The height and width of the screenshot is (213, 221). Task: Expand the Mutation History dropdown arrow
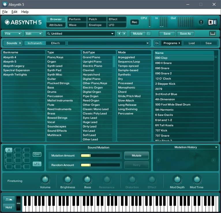coord(216,147)
